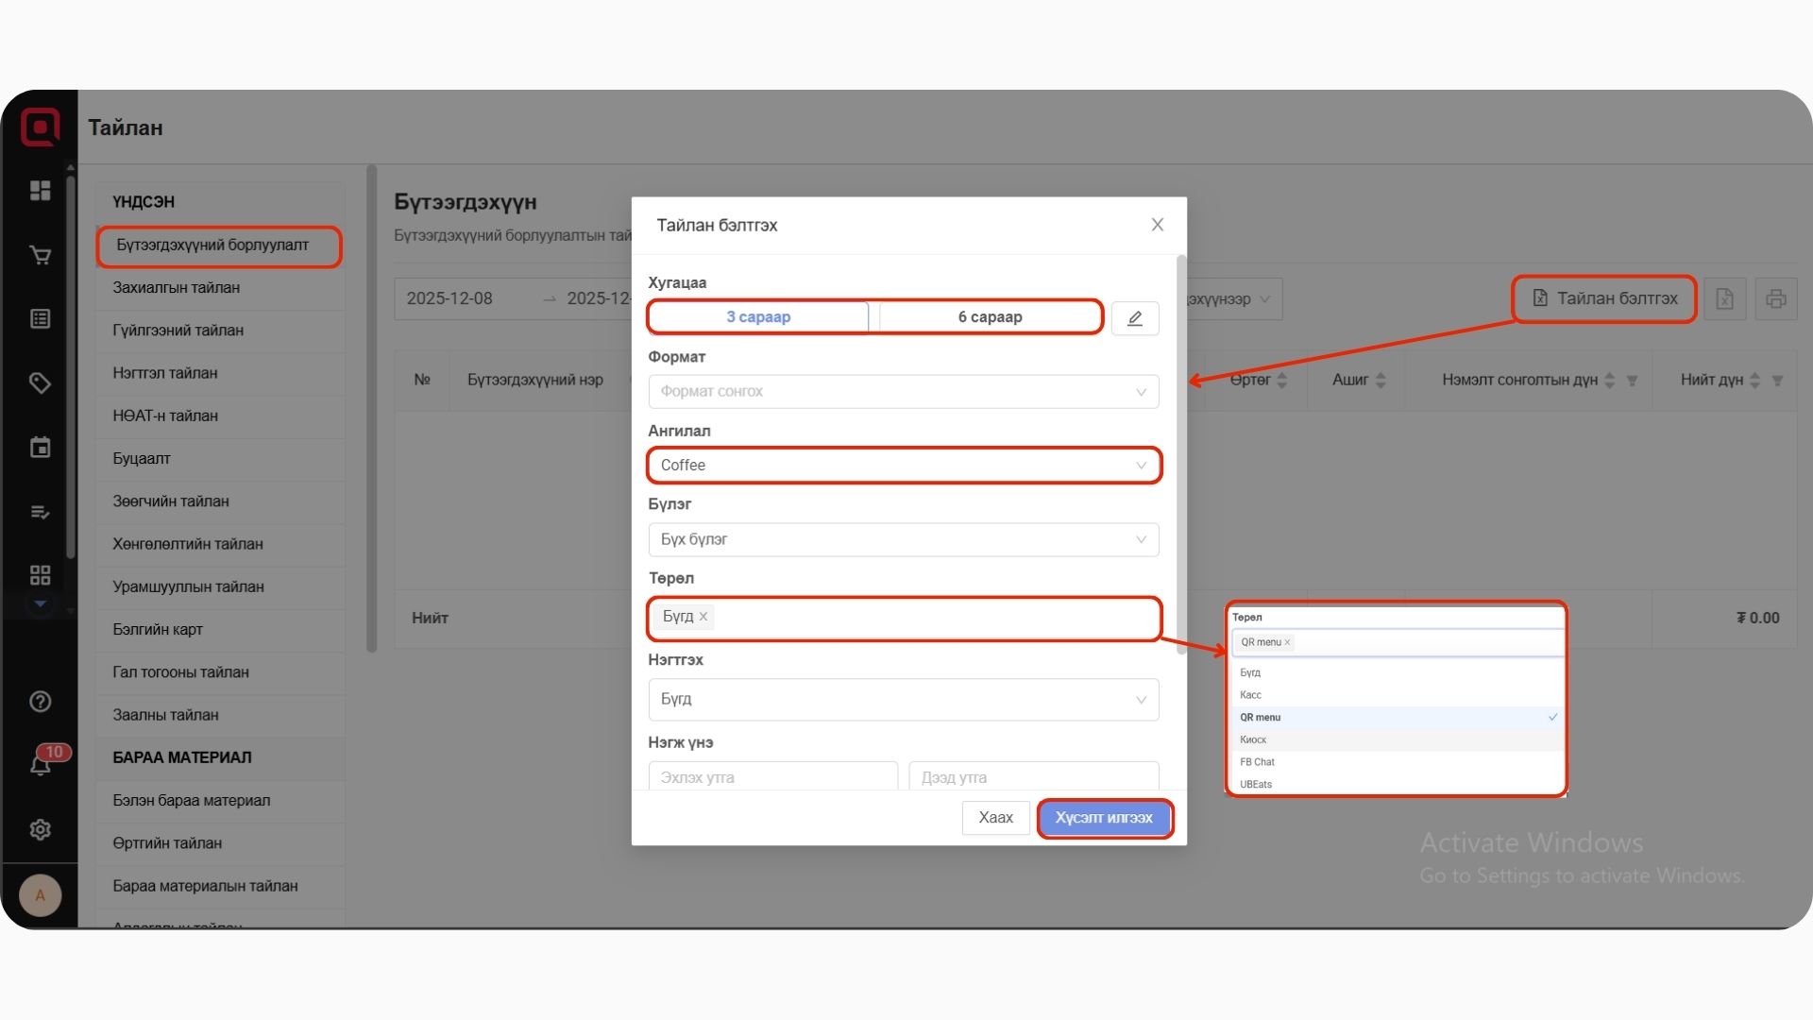The width and height of the screenshot is (1813, 1020).
Task: Click the help question mark icon
Action: (x=40, y=701)
